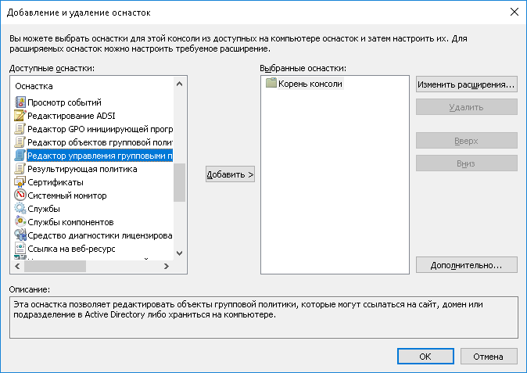Image resolution: width=527 pixels, height=373 pixels.
Task: Click the Дополнительно... button
Action: (466, 265)
